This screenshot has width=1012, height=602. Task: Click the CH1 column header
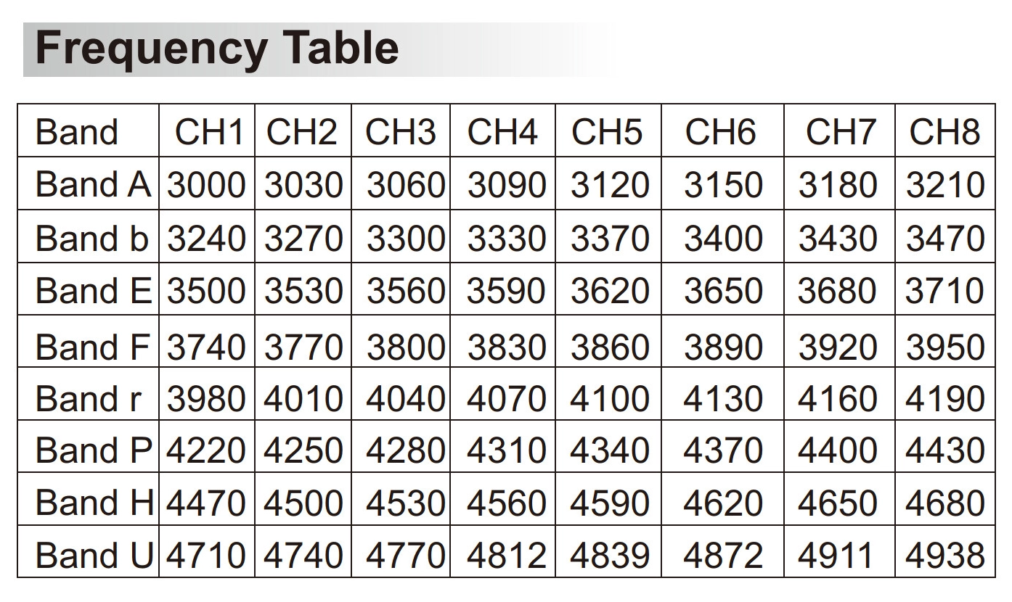click(208, 133)
